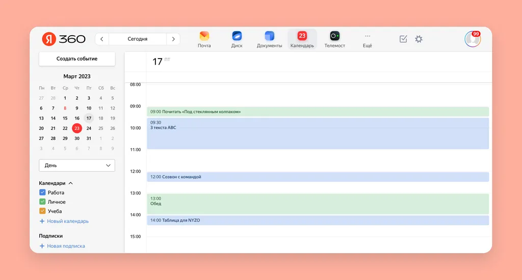Click the Сегодня button

(138, 39)
